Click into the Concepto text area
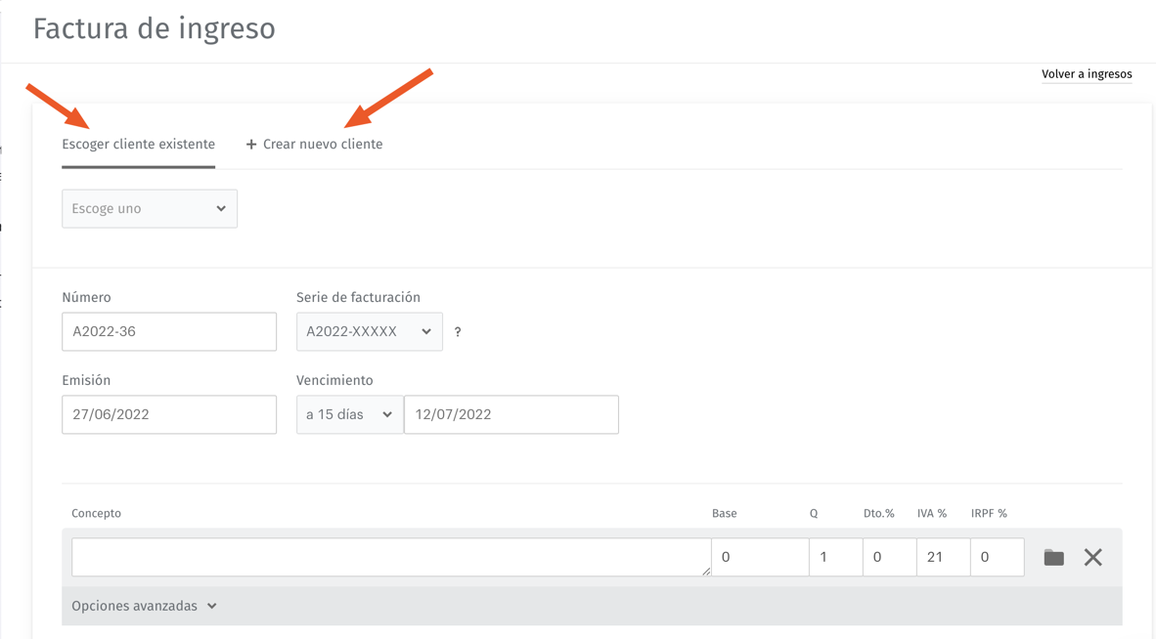The height and width of the screenshot is (639, 1156). coord(390,557)
